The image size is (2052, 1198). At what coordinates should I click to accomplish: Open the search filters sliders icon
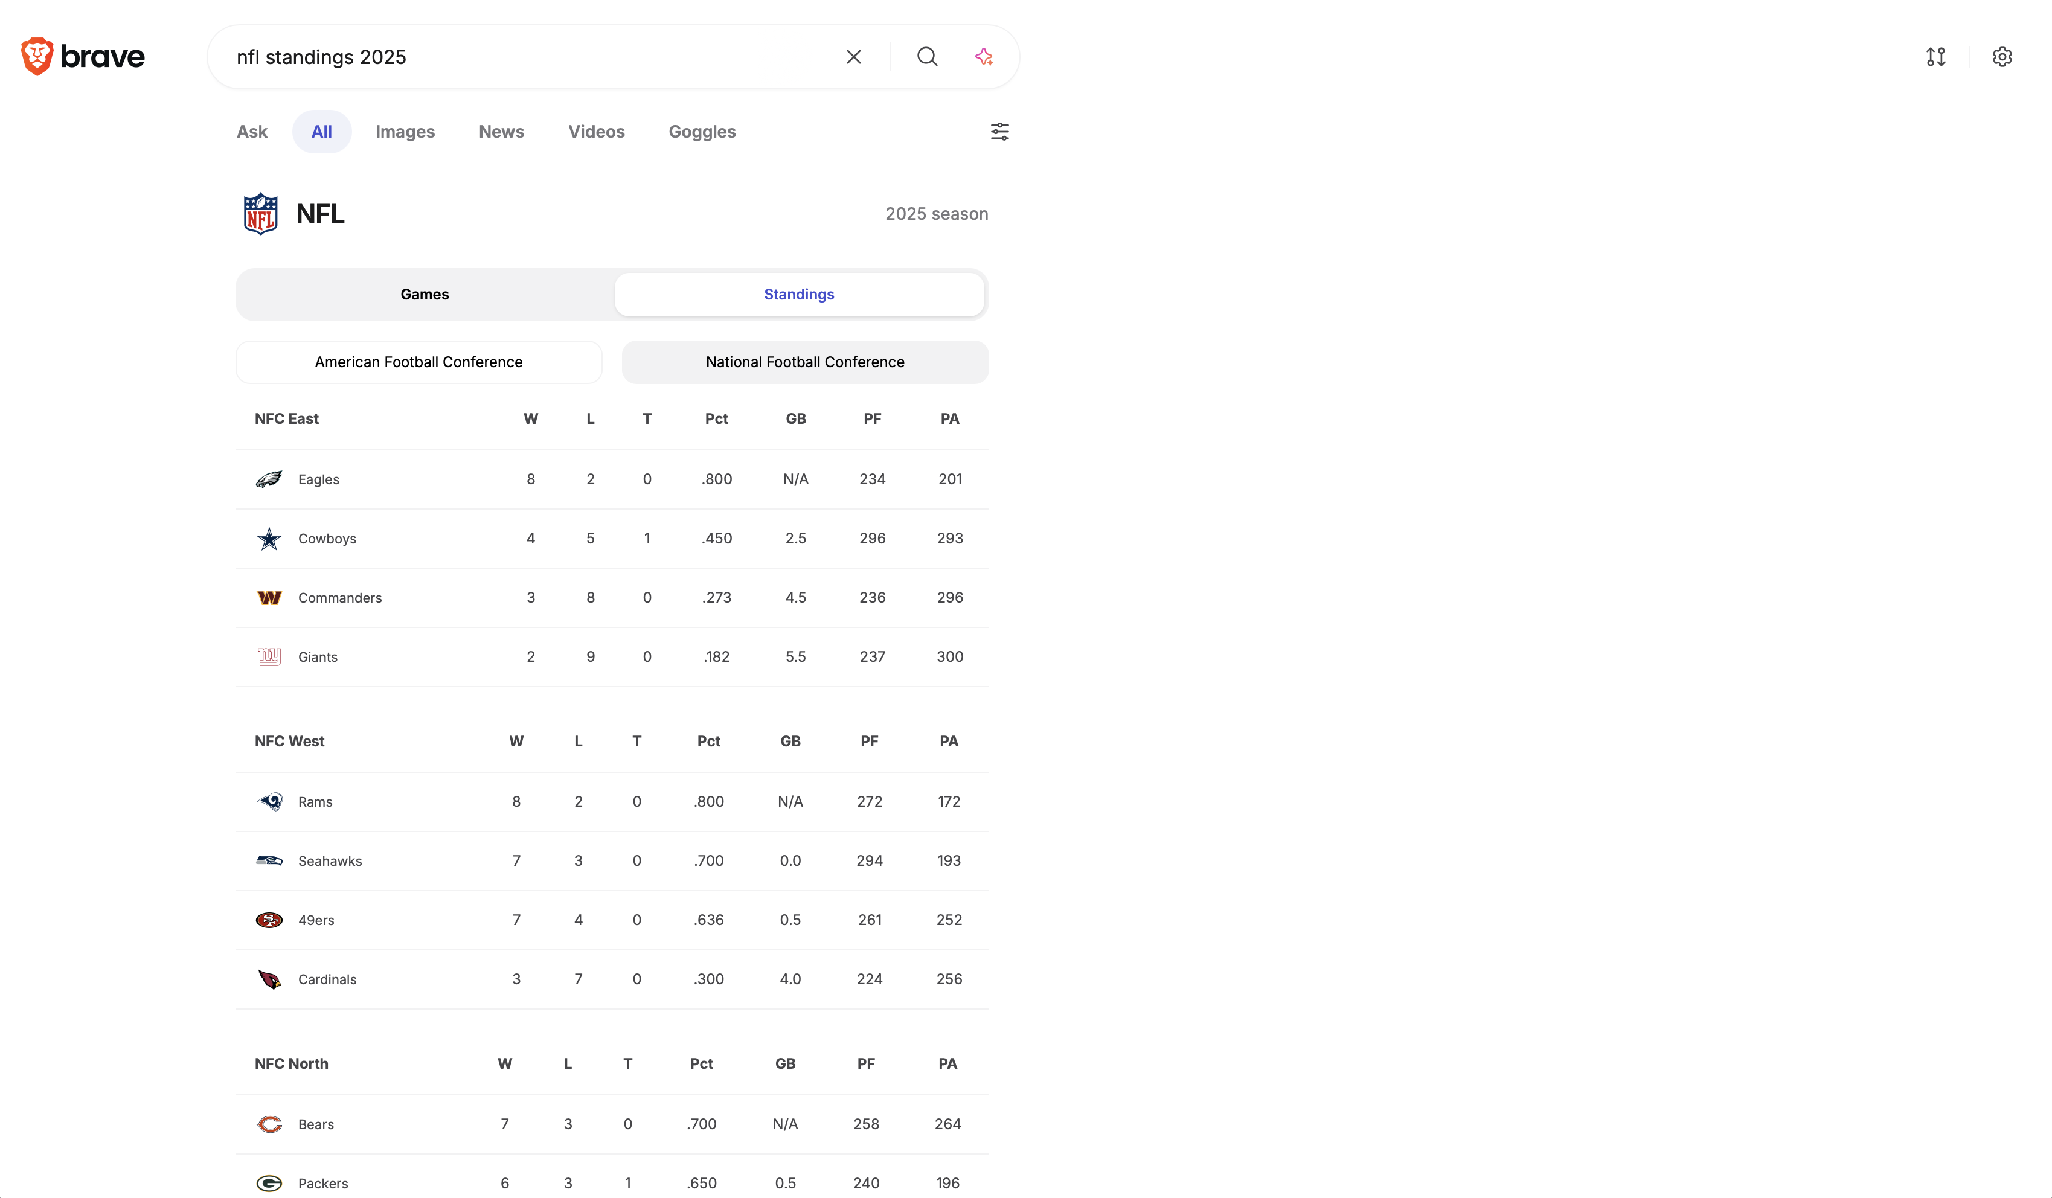point(999,132)
